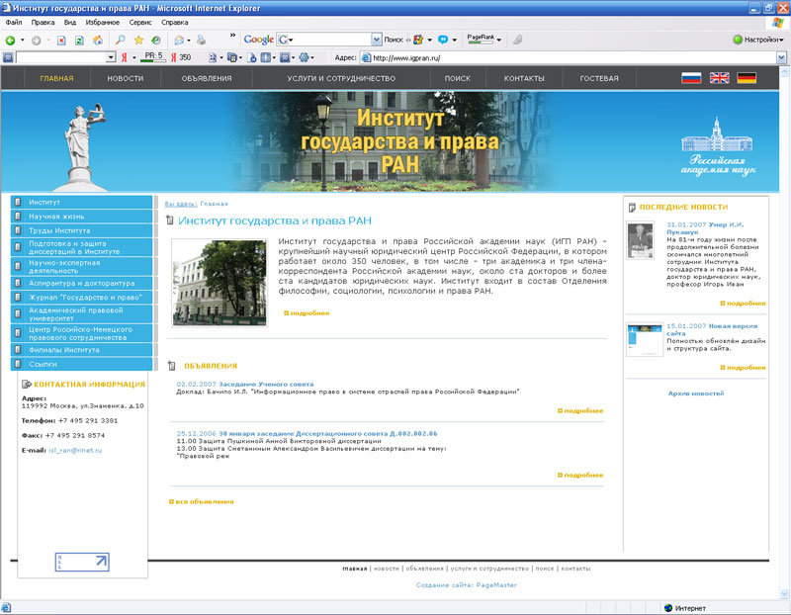This screenshot has height=615, width=791.
Task: Open the Институт sidebar section
Action: pos(82,202)
